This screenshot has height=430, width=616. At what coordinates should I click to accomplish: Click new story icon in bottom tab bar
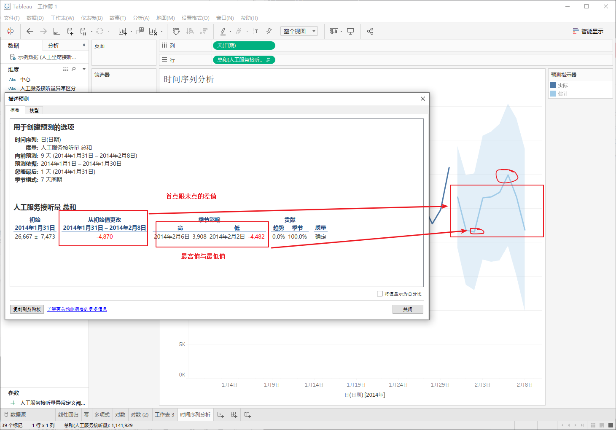click(x=247, y=415)
